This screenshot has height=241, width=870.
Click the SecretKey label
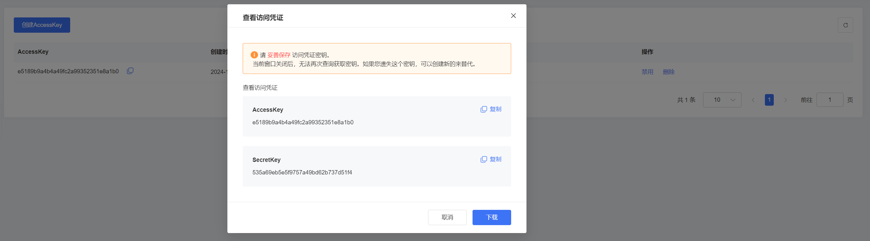(x=267, y=160)
